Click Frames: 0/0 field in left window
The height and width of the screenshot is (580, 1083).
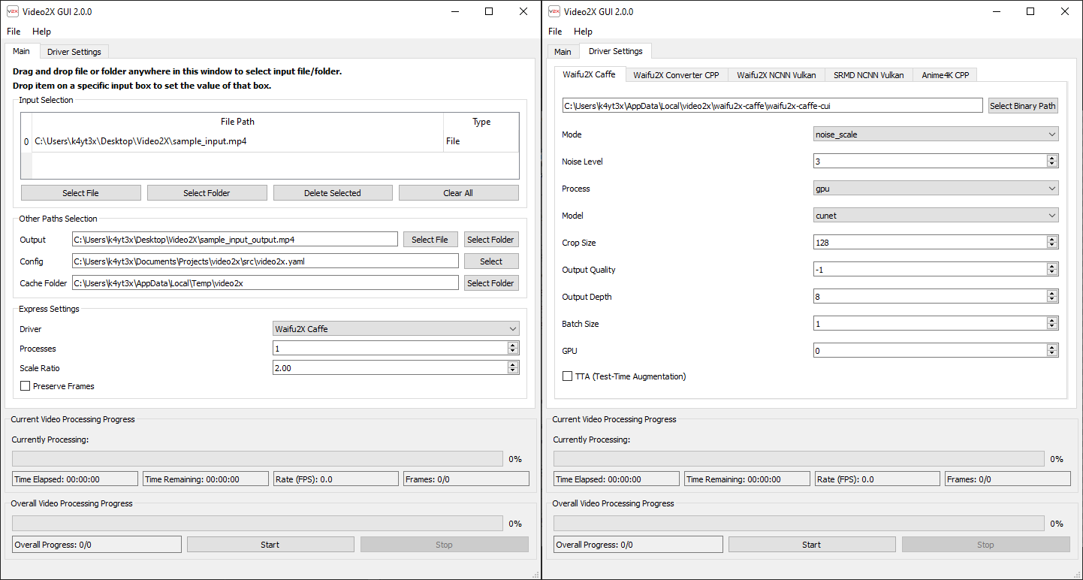(x=466, y=479)
